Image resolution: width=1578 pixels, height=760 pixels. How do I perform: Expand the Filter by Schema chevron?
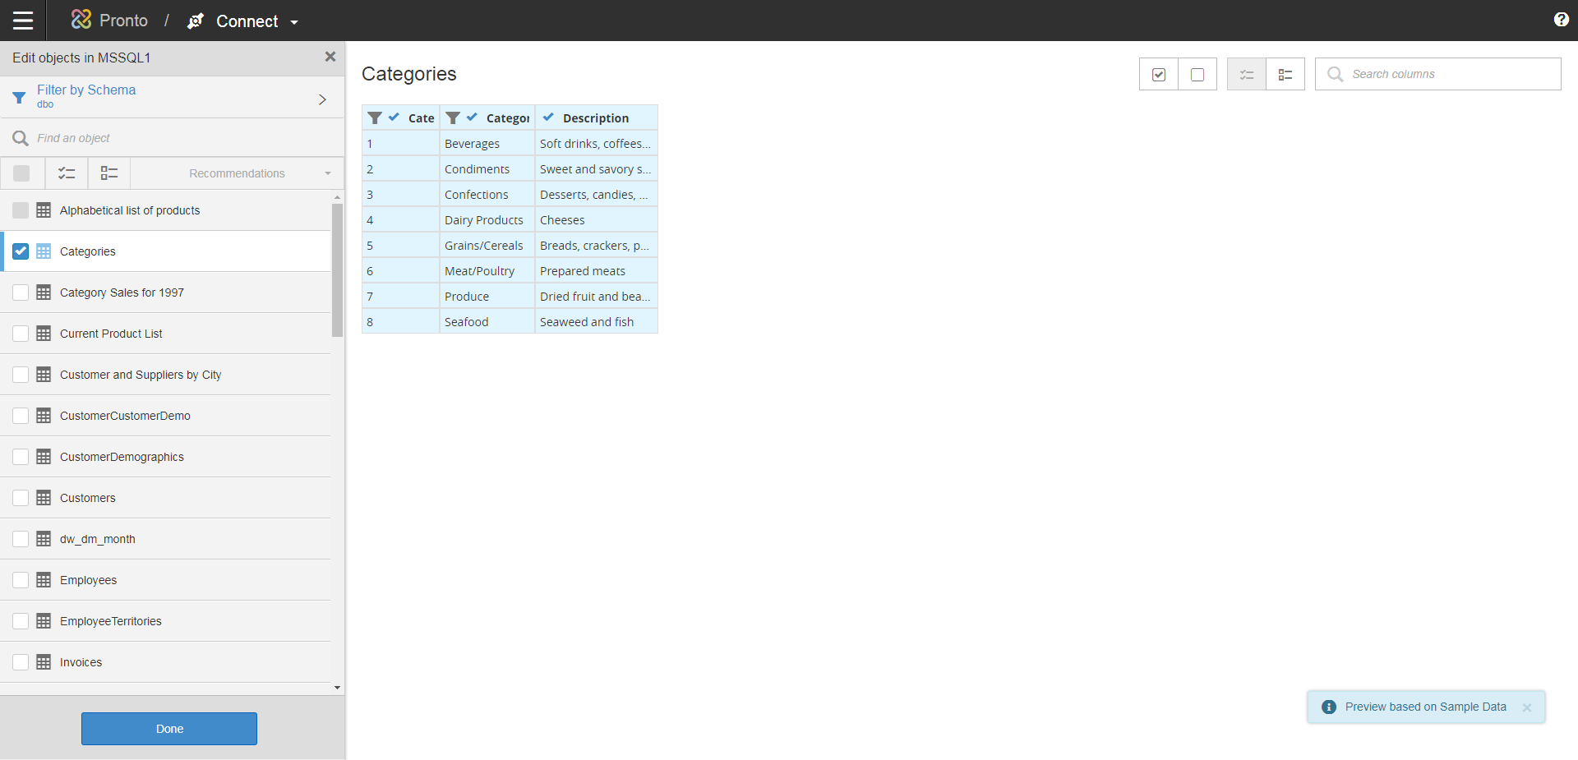point(322,99)
